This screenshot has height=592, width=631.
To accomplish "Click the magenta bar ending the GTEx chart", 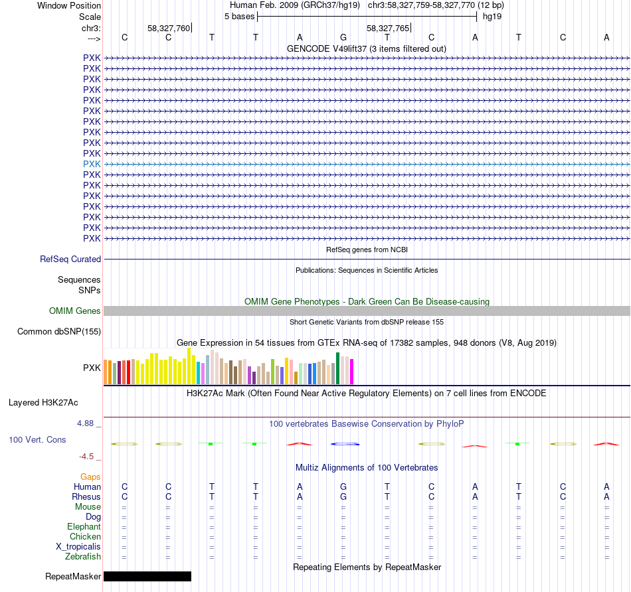I will [x=352, y=372].
